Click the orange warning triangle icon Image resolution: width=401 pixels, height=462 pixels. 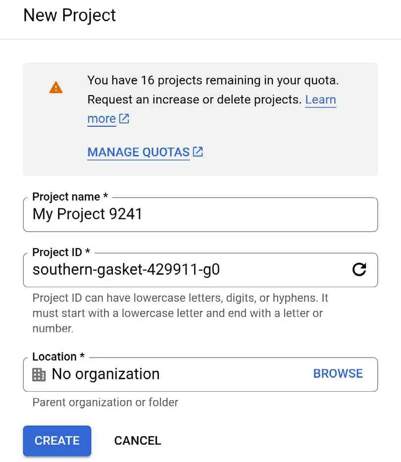[56, 88]
